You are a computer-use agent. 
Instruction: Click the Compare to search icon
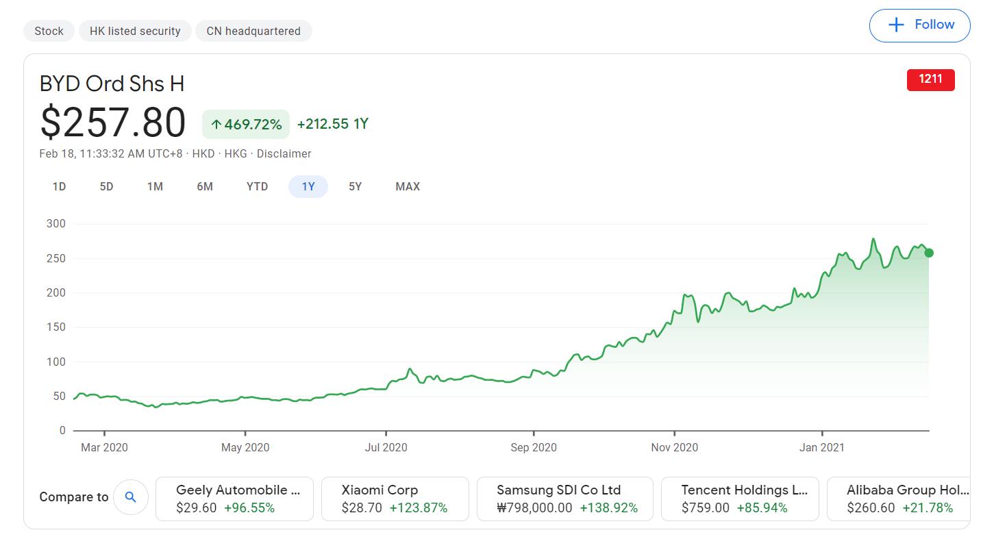(131, 497)
